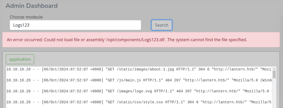Select the green application log tab
283x108 pixels.
click(20, 59)
